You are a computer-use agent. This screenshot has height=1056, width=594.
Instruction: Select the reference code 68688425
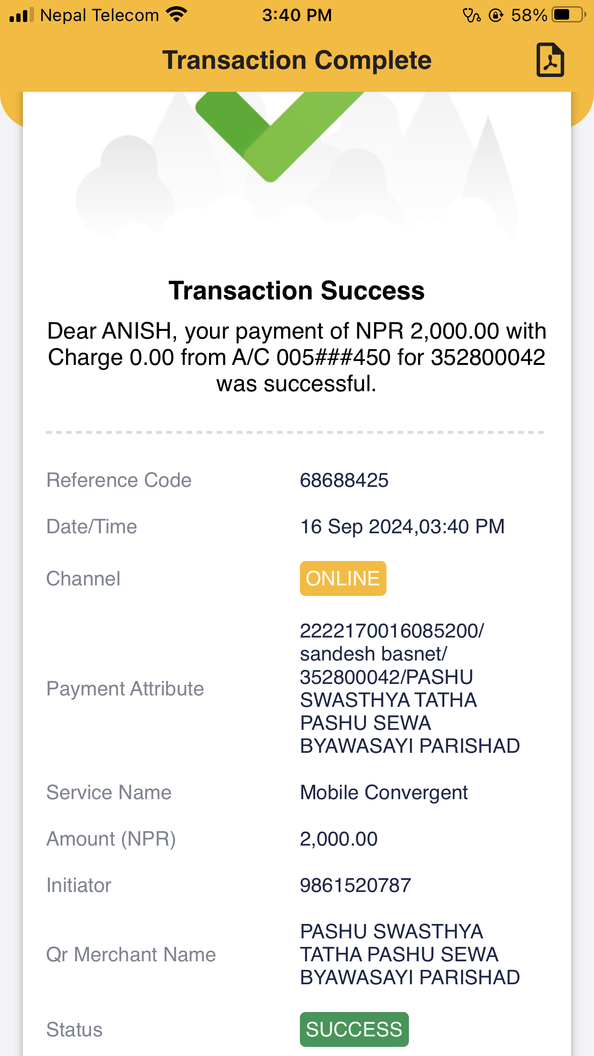point(344,480)
